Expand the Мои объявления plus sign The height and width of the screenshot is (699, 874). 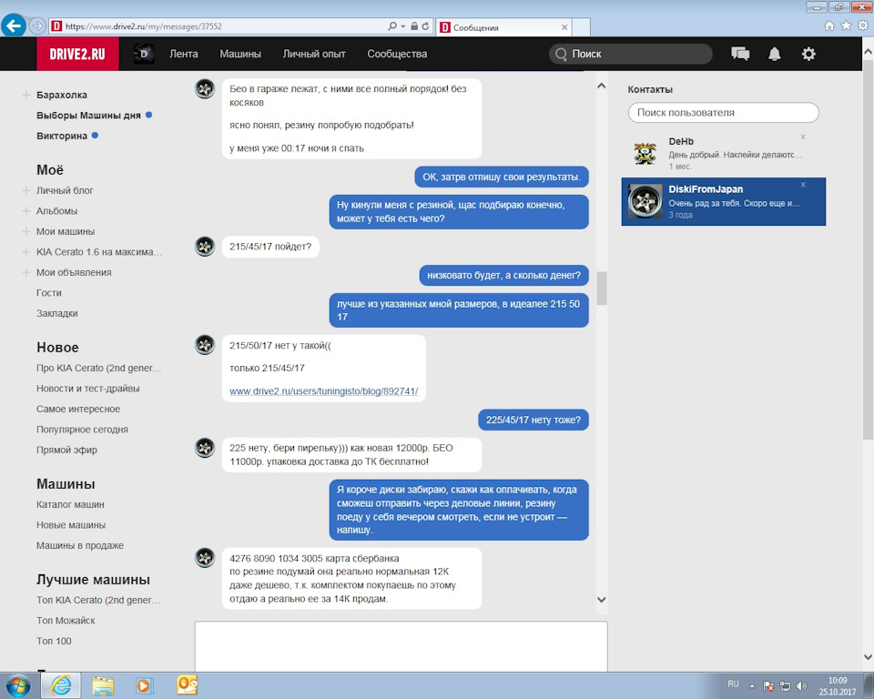coord(25,272)
